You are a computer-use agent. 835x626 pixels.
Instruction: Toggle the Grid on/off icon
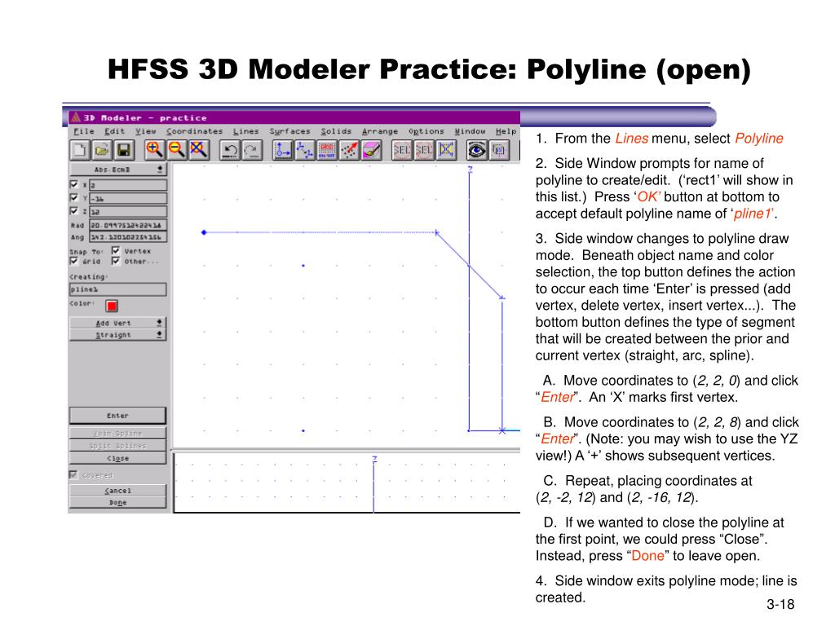point(327,150)
